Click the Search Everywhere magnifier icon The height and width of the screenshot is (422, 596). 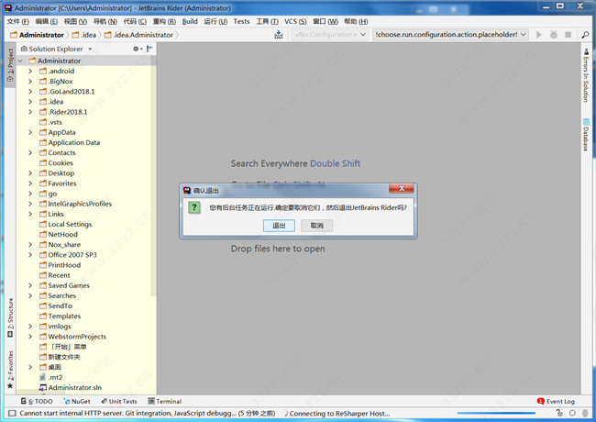[x=585, y=35]
